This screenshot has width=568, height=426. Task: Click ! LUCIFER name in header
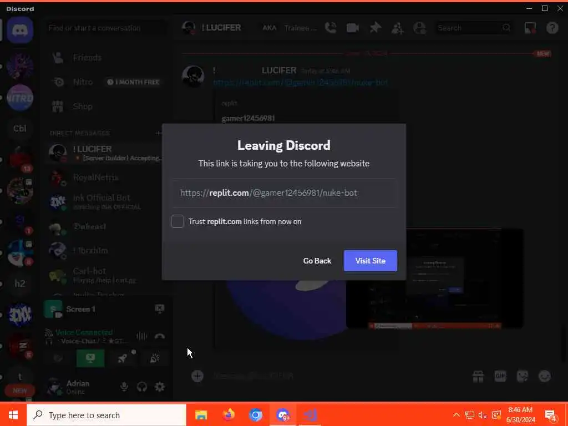tap(221, 28)
